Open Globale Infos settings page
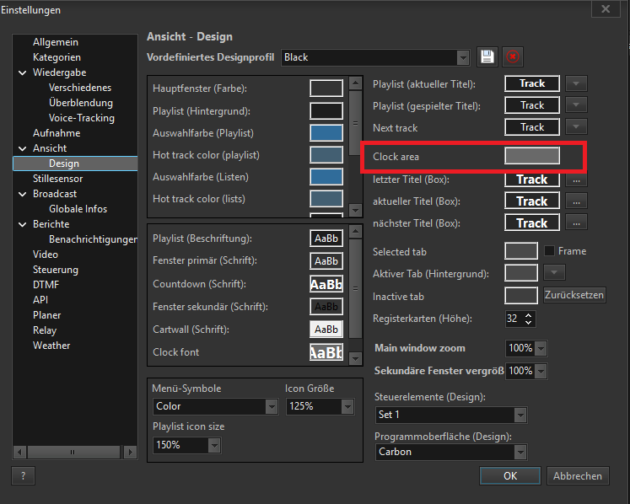 coord(78,209)
